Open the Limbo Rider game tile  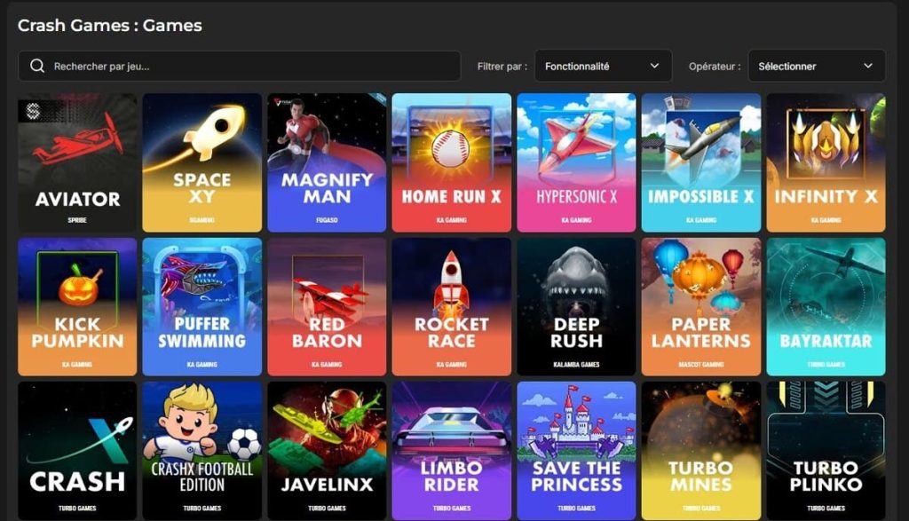click(x=452, y=450)
